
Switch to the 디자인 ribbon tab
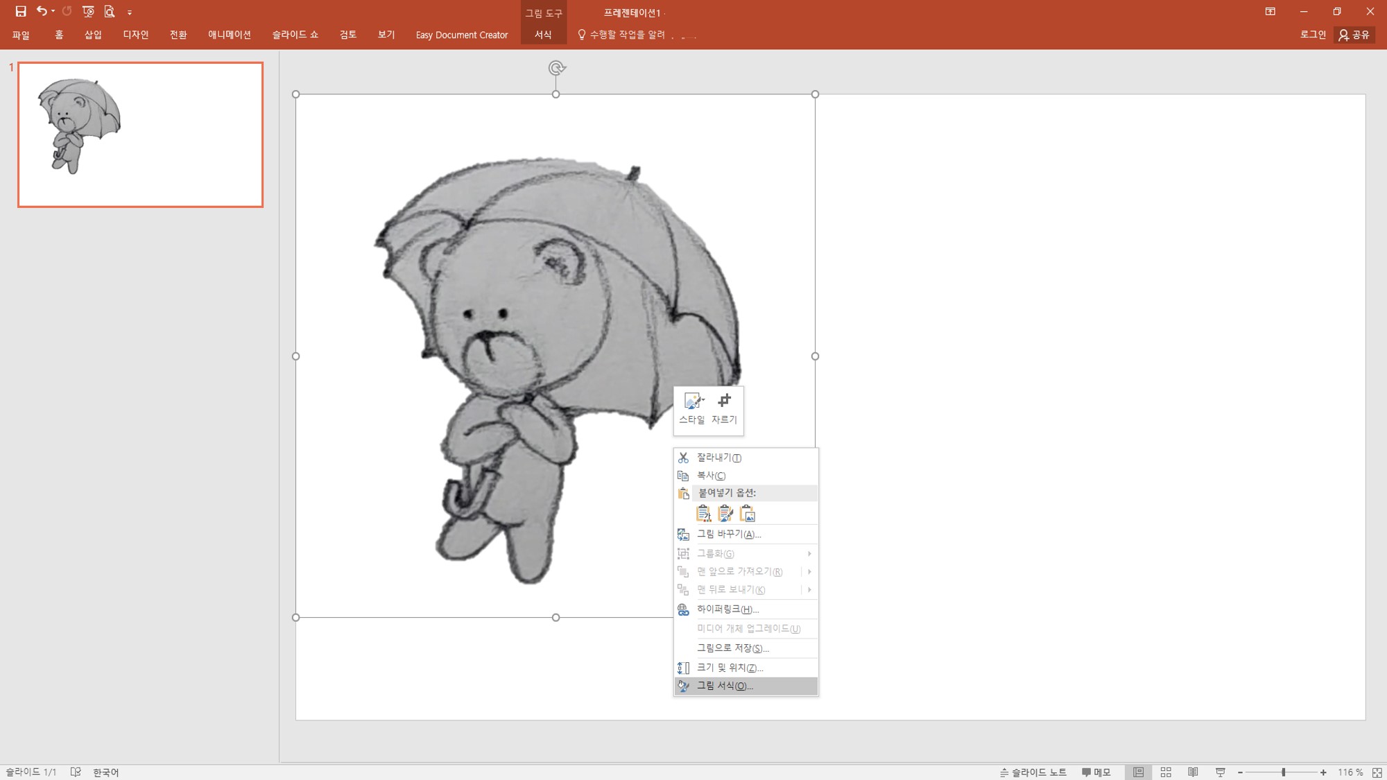pos(136,35)
